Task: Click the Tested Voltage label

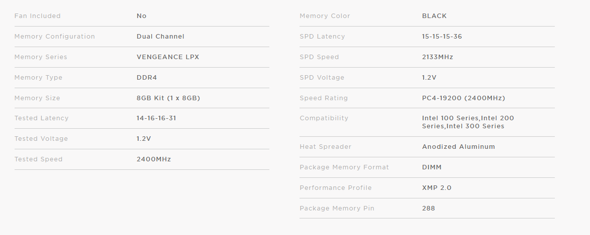Action: coord(41,139)
